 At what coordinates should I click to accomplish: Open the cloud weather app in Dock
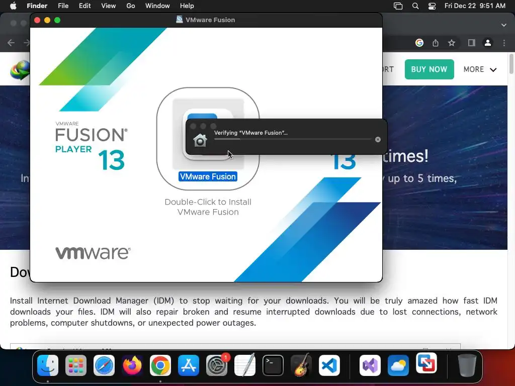pyautogui.click(x=398, y=365)
